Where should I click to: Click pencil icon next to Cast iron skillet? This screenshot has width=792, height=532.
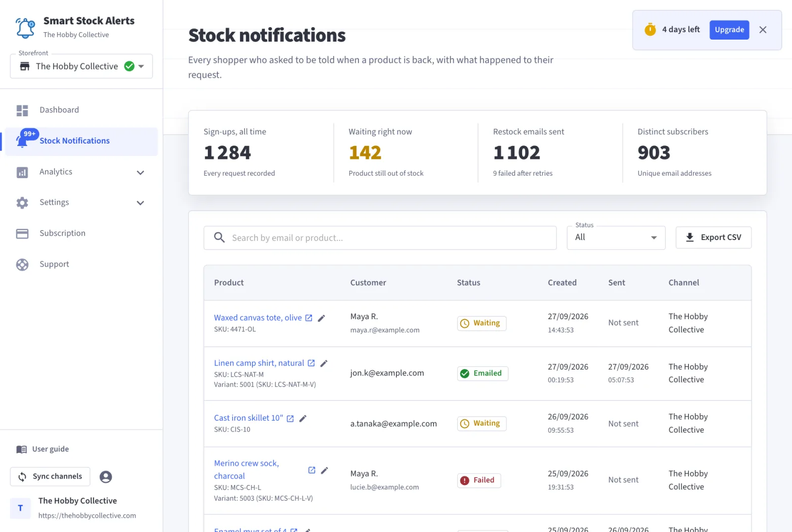pos(303,418)
